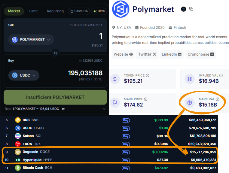Image resolution: width=229 pixels, height=173 pixels.
Task: Open the TRON TRX name link
Action: (32, 144)
